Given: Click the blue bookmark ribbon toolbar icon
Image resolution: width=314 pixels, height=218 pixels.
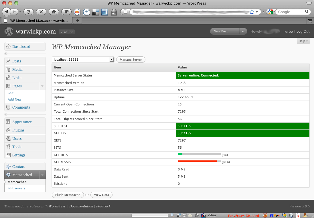Looking at the screenshot, I should [x=105, y=12].
